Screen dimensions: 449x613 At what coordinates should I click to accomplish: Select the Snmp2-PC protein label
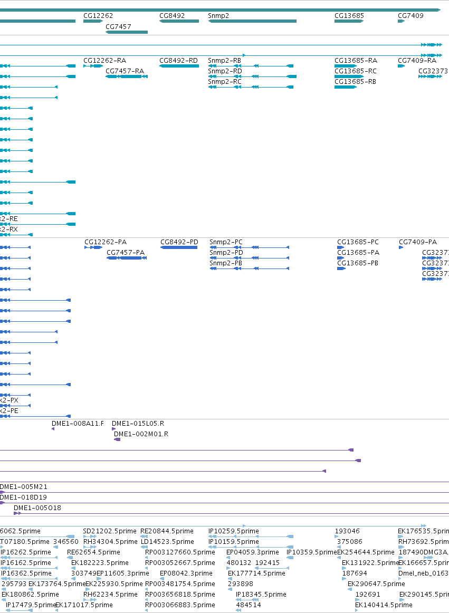226,242
